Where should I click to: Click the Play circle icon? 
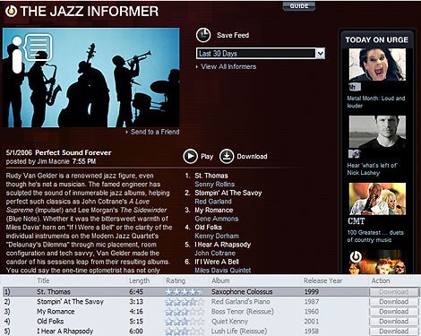pos(190,156)
